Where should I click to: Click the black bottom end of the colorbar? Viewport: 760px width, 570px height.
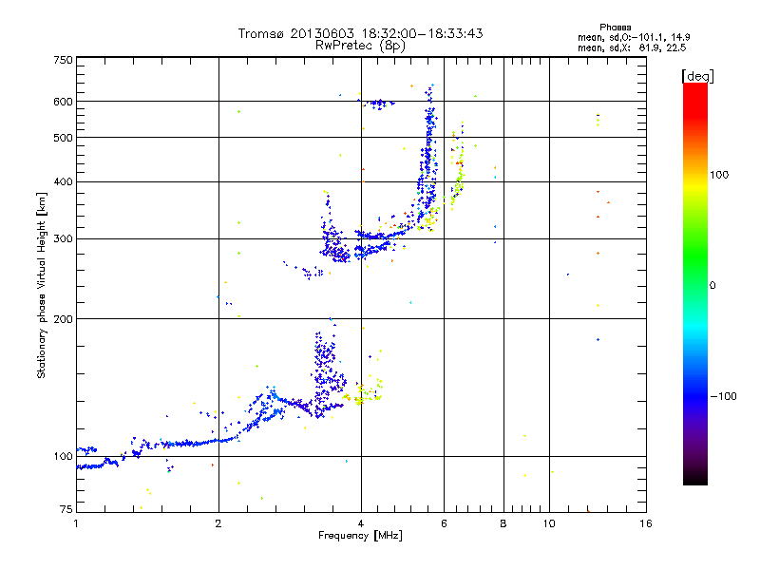pos(695,478)
